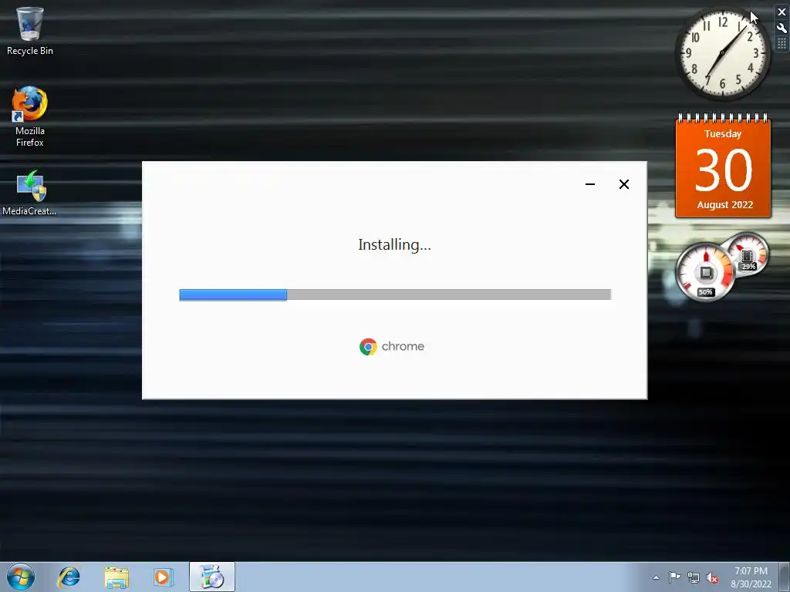Grab the clock gadget drag handle
790x592 pixels.
[782, 44]
